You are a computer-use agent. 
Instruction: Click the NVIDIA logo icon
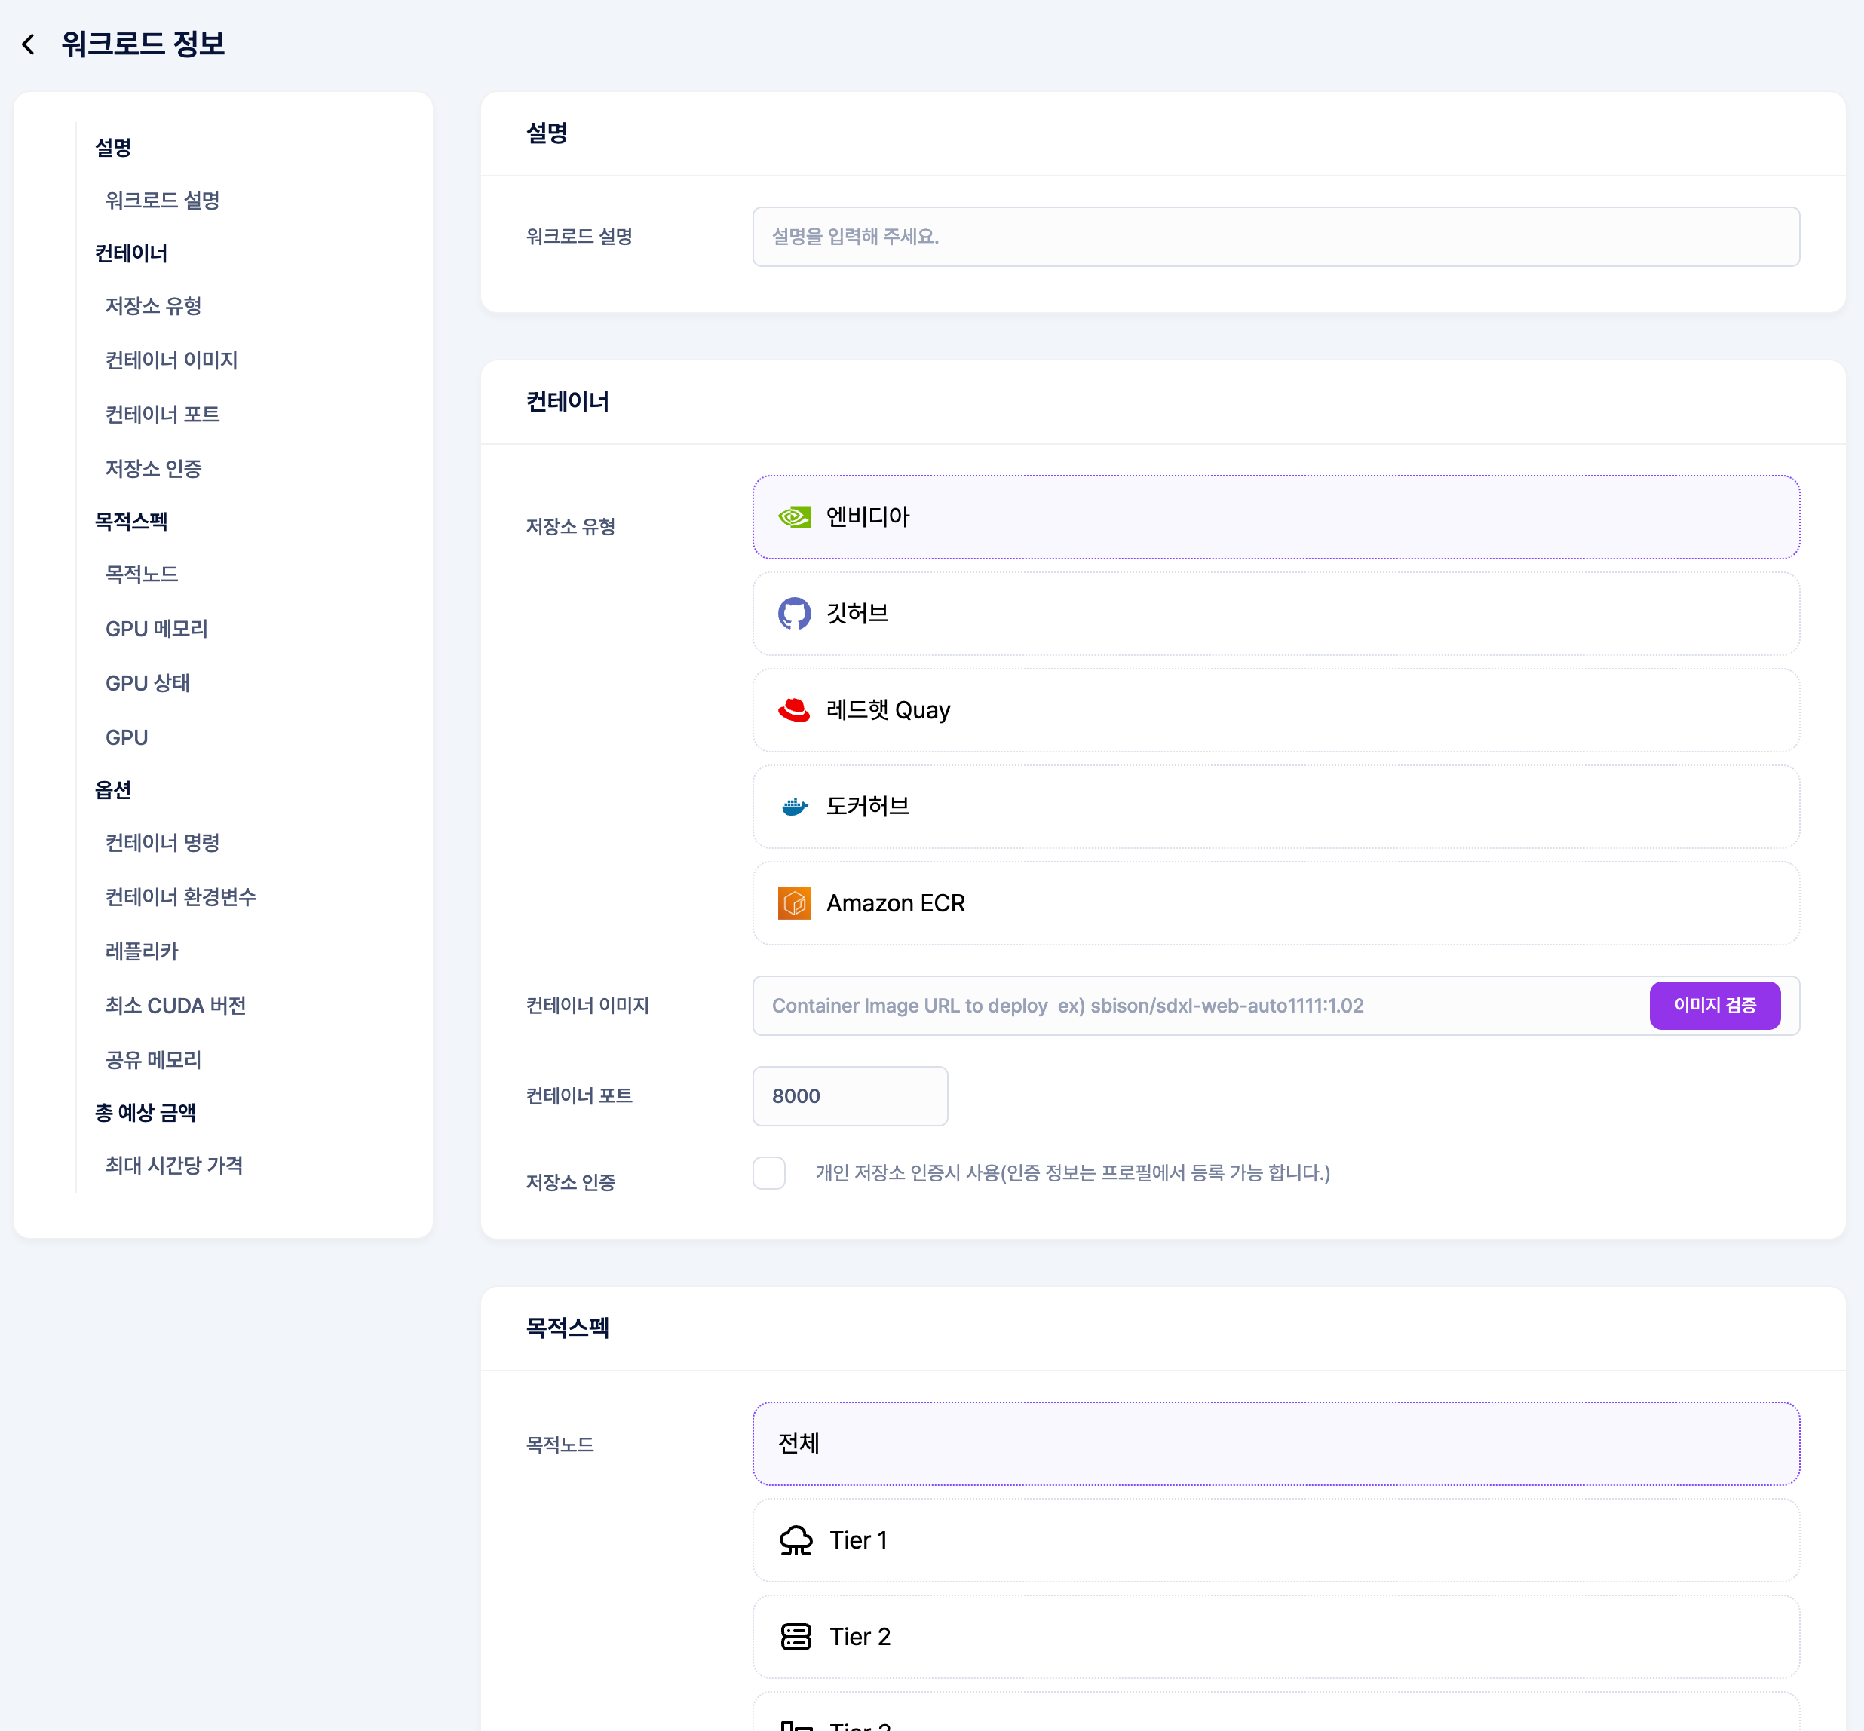click(794, 517)
